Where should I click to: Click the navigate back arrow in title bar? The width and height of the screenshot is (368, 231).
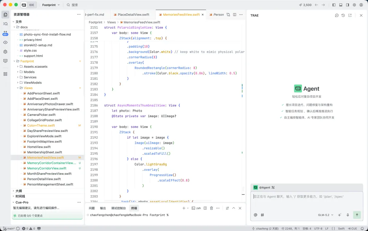(x=316, y=5)
